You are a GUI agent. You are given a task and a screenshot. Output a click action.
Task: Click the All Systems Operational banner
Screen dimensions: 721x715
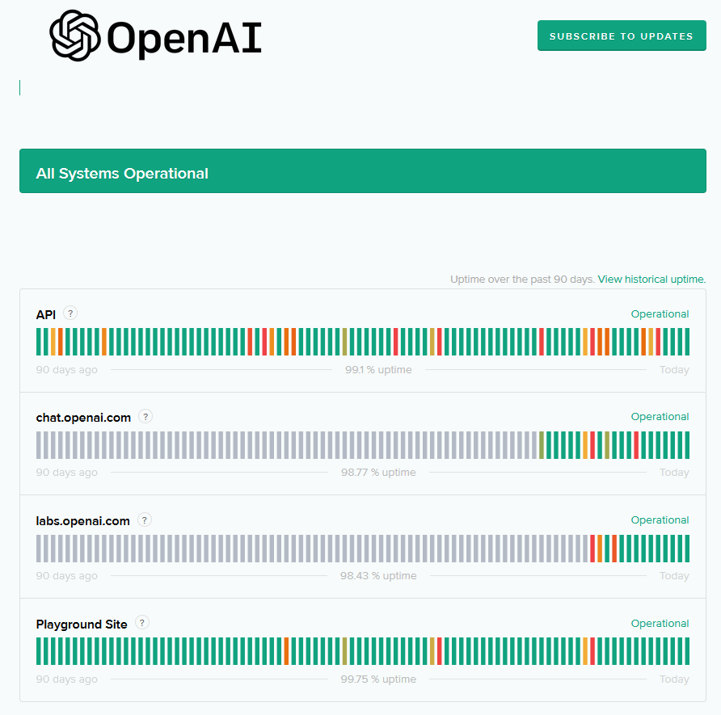362,171
